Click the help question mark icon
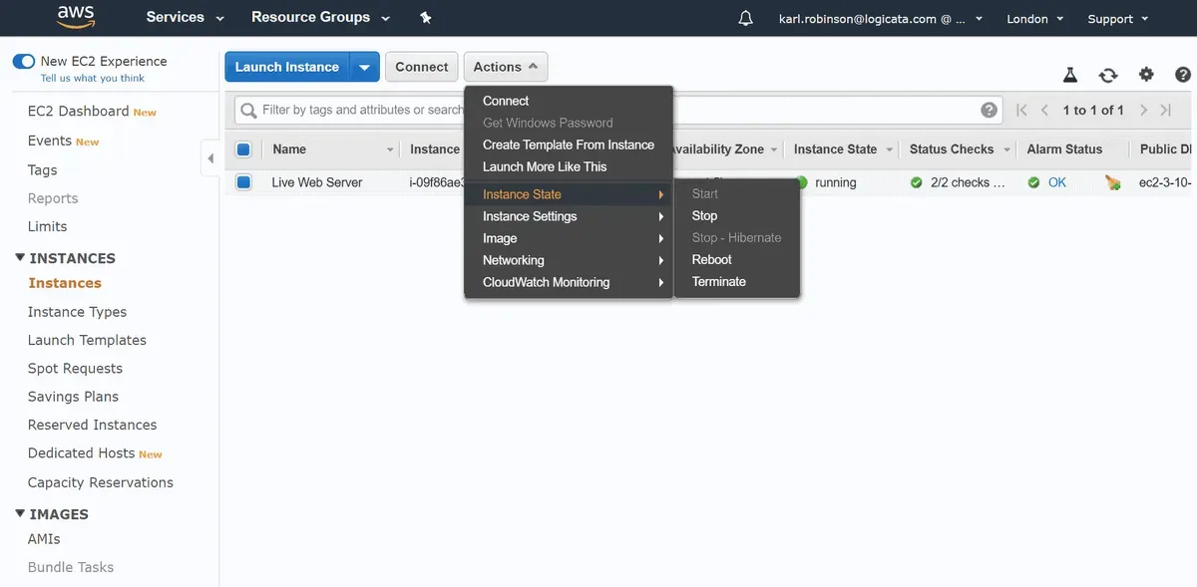This screenshot has height=587, width=1197. coord(1183,75)
